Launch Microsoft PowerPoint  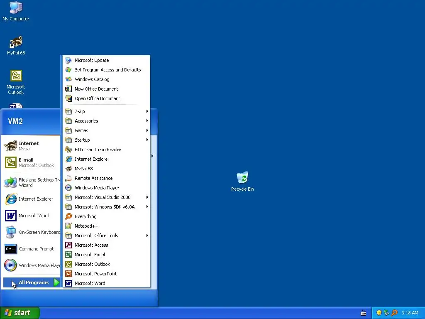106,274
